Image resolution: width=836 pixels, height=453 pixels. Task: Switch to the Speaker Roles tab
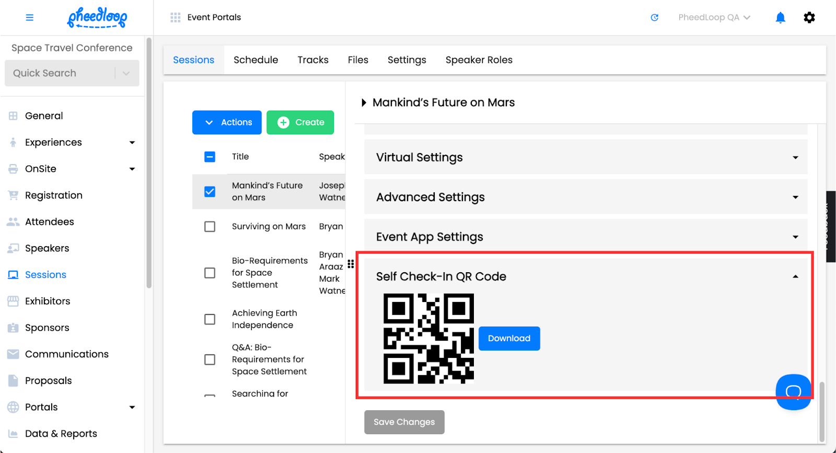point(479,60)
